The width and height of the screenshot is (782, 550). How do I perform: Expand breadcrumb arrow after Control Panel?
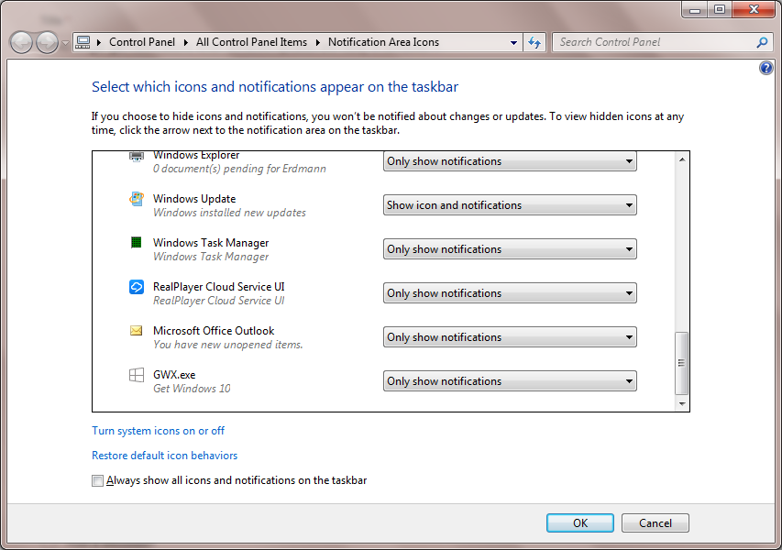[x=185, y=43]
